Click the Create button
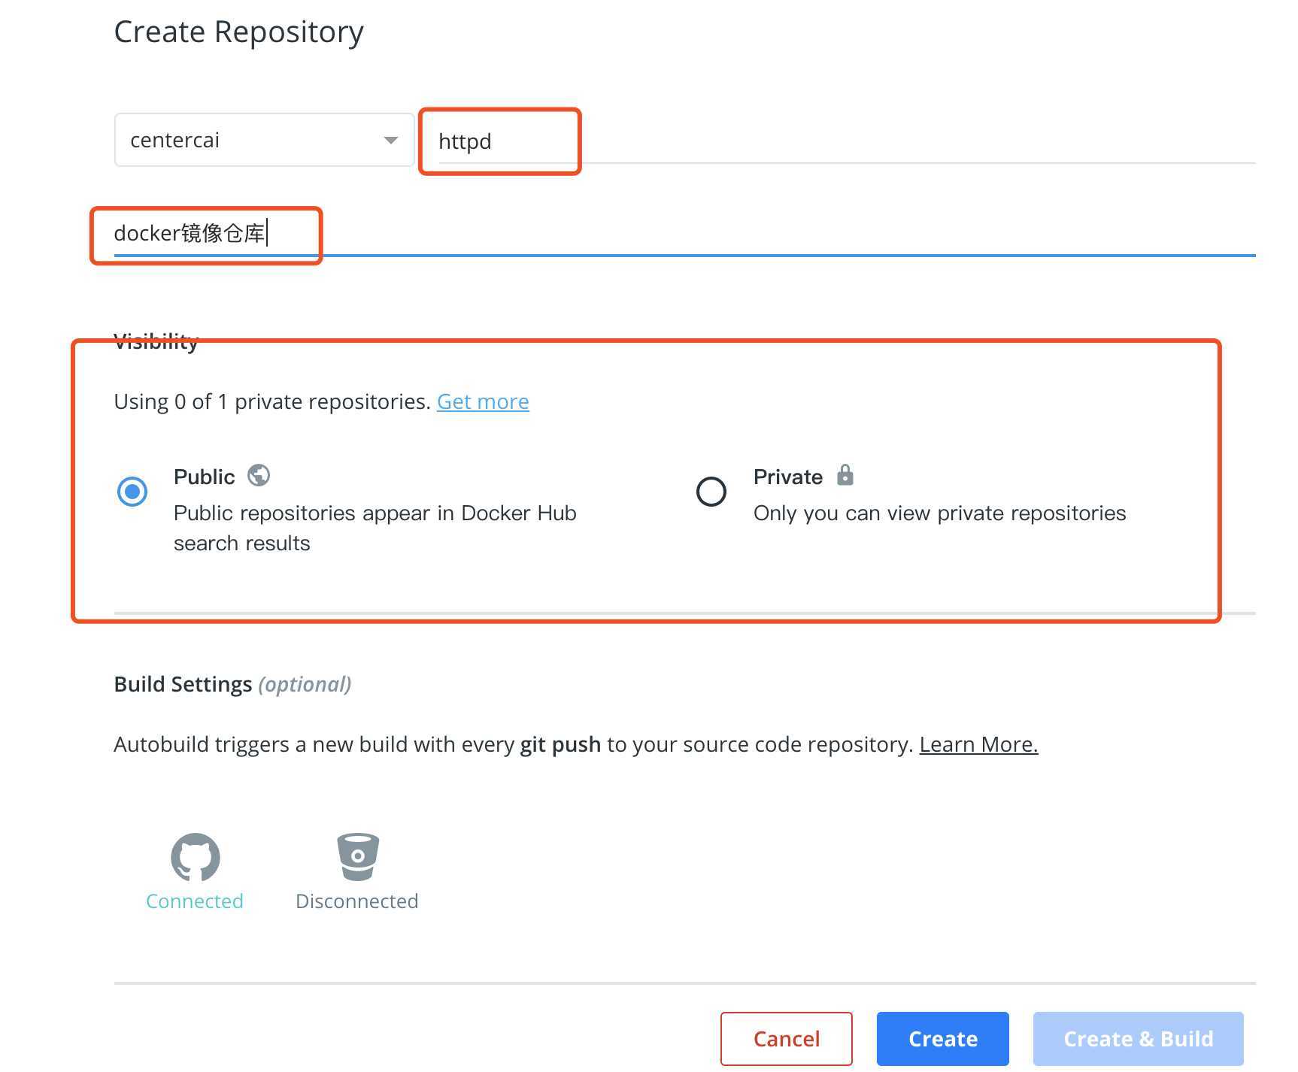1298x1072 pixels. [943, 1038]
